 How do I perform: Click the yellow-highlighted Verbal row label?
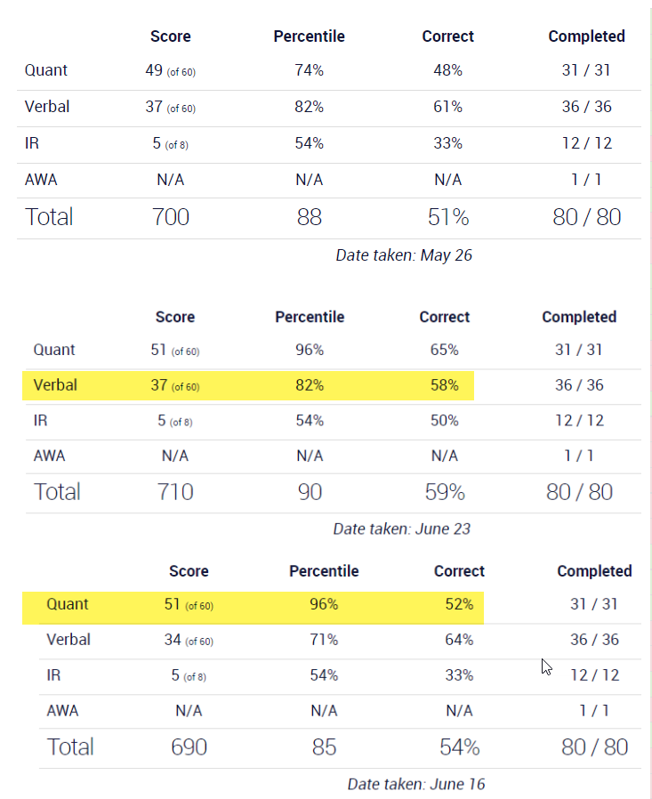click(55, 385)
